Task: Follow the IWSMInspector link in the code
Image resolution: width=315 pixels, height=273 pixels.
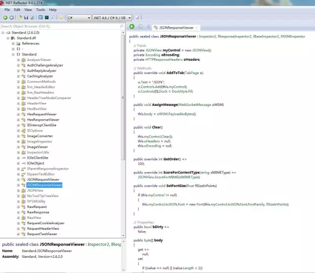Action: point(293,36)
